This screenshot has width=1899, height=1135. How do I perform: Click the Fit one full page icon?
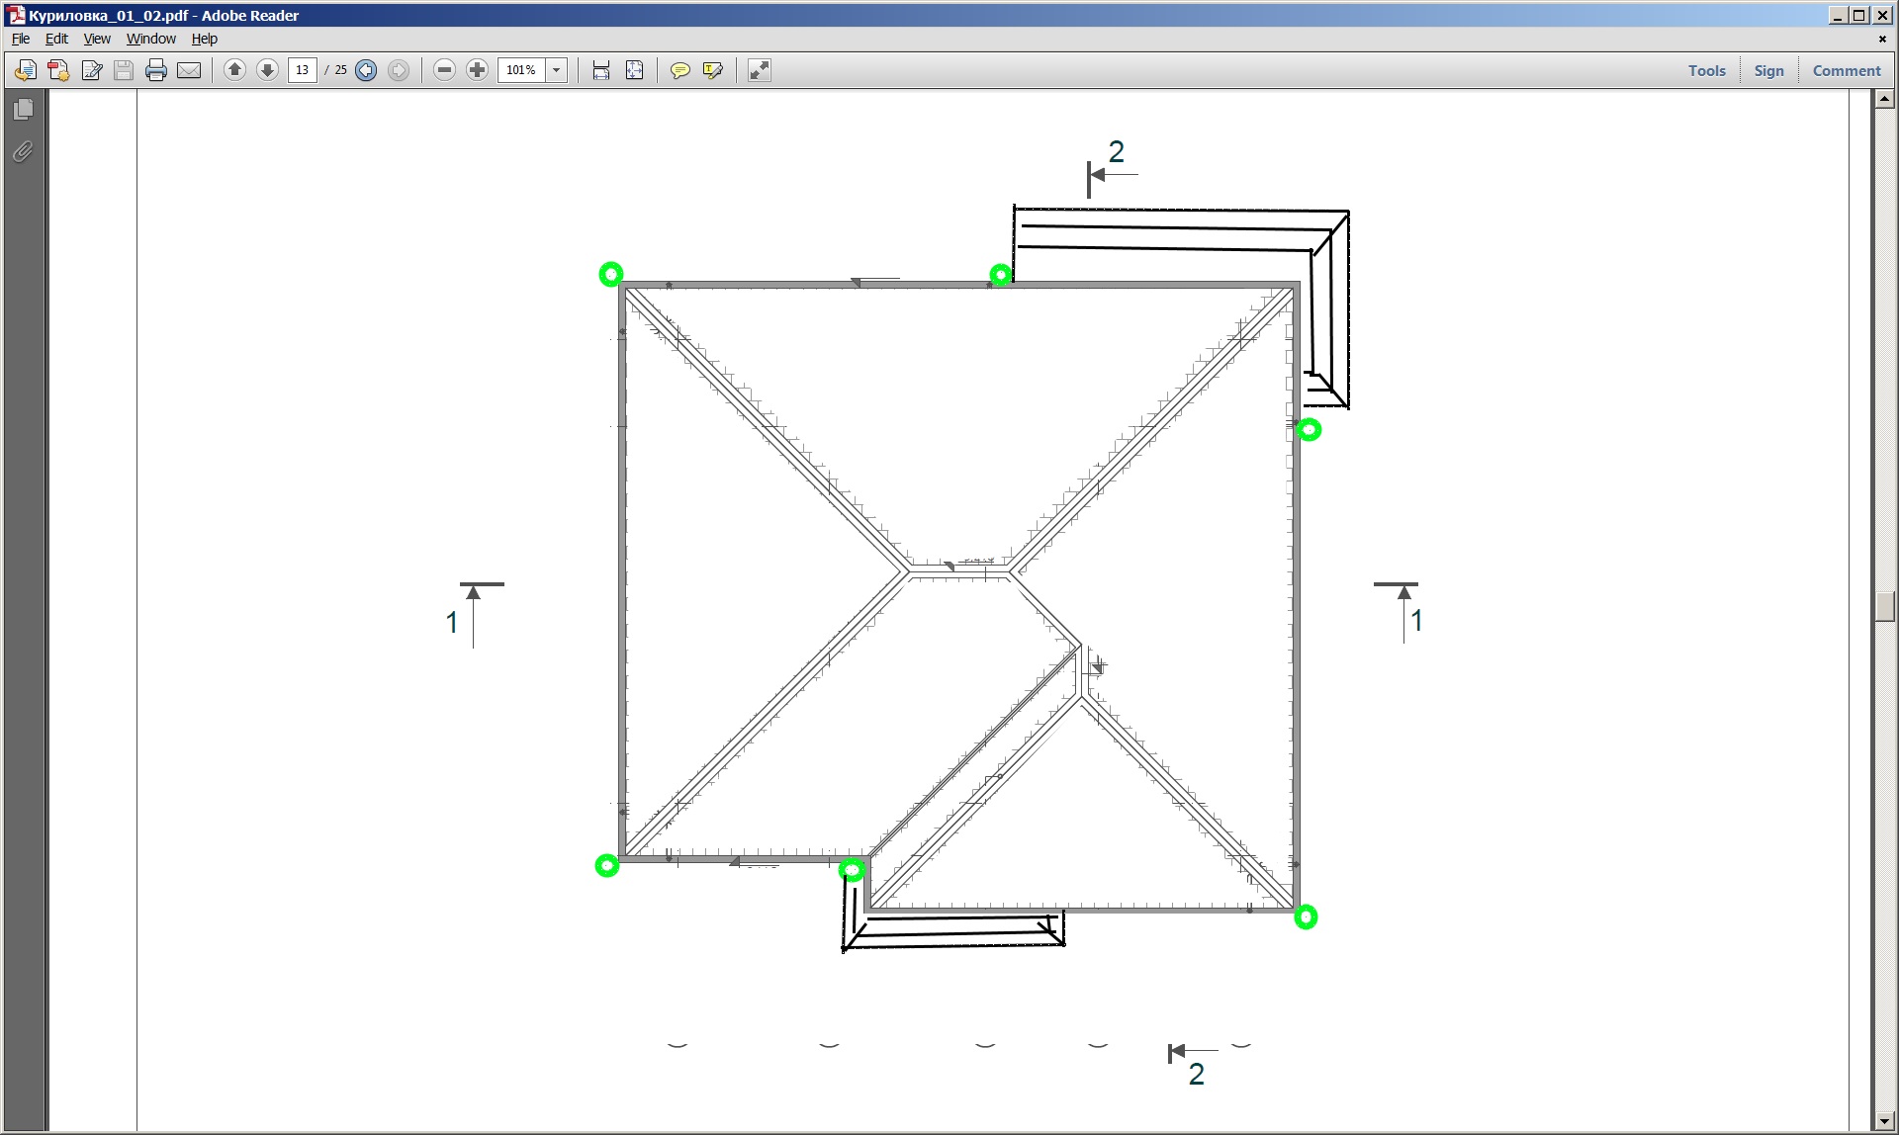pyautogui.click(x=635, y=70)
